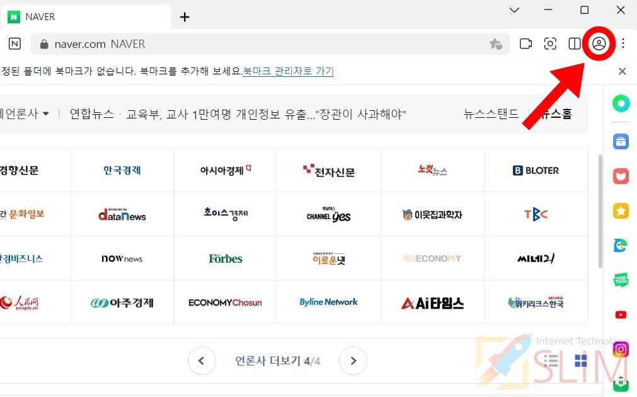Open BLOTER press logo
The width and height of the screenshot is (637, 397).
[x=536, y=170]
